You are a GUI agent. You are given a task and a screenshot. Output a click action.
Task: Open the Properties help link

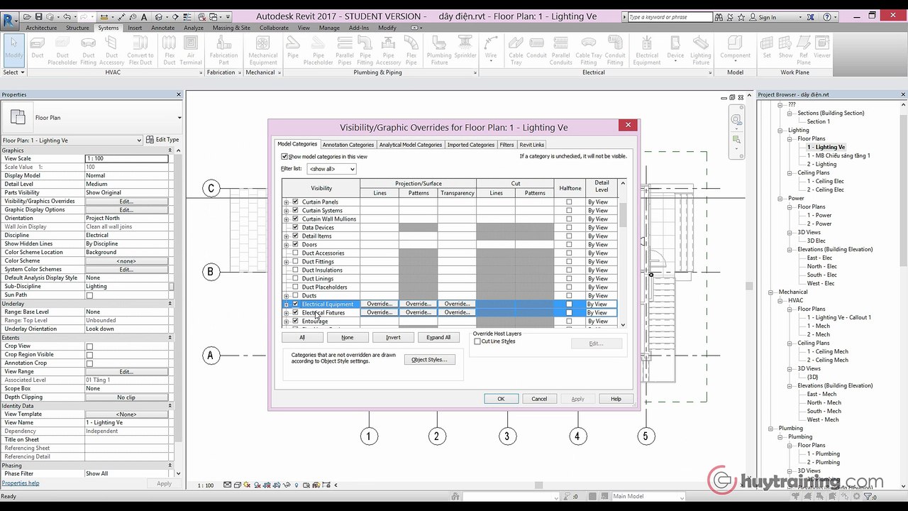click(20, 483)
